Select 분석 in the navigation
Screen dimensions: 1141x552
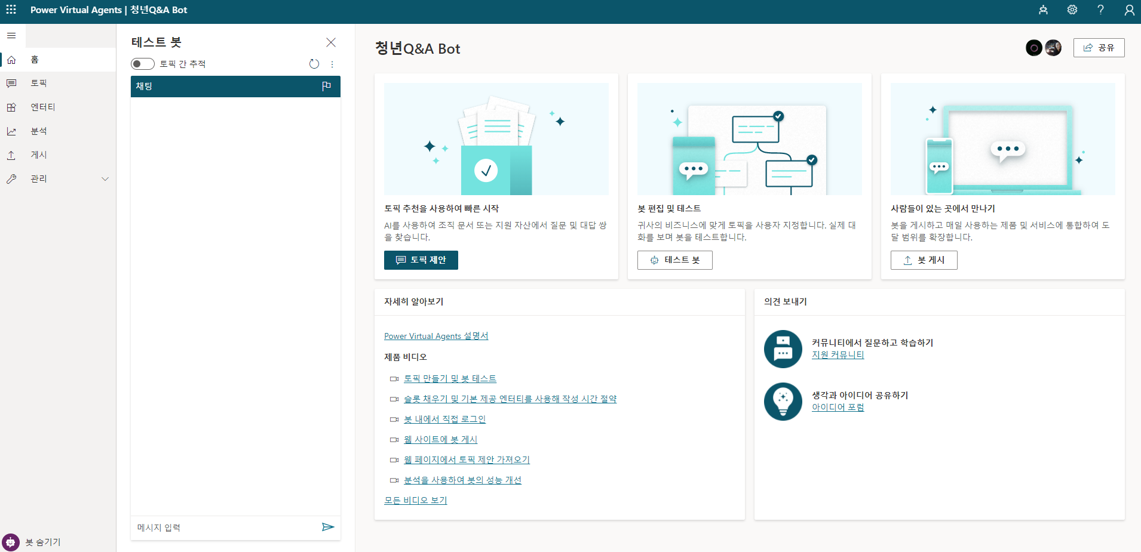pyautogui.click(x=58, y=131)
